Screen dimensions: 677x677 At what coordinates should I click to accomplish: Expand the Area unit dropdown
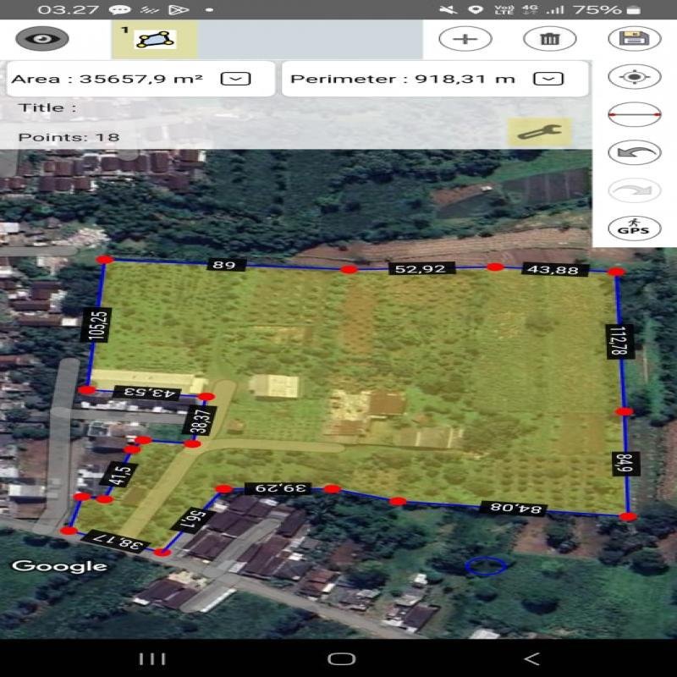click(x=235, y=79)
